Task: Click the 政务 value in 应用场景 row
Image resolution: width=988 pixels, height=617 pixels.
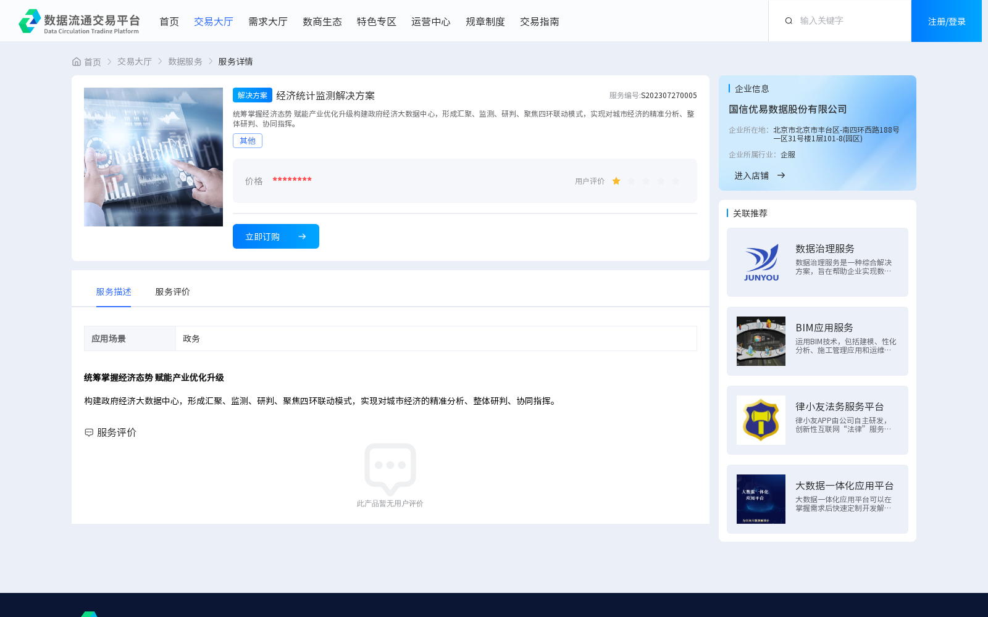Action: pyautogui.click(x=191, y=339)
